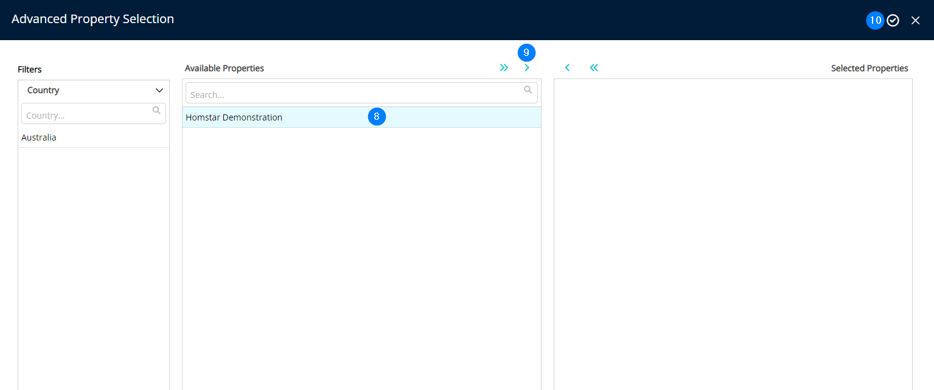Select Australia in the country filter list
The image size is (934, 390).
[x=39, y=138]
